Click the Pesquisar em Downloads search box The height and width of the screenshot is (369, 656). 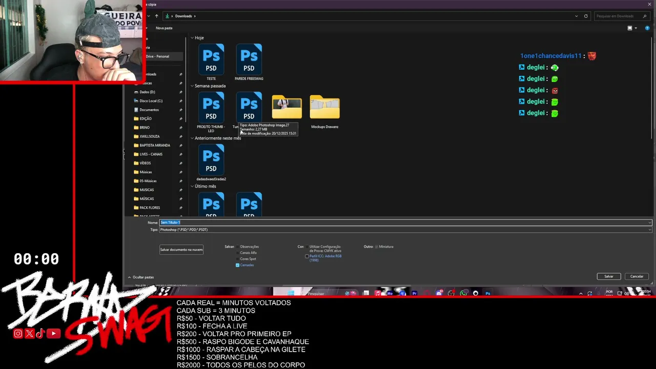[x=622, y=16]
